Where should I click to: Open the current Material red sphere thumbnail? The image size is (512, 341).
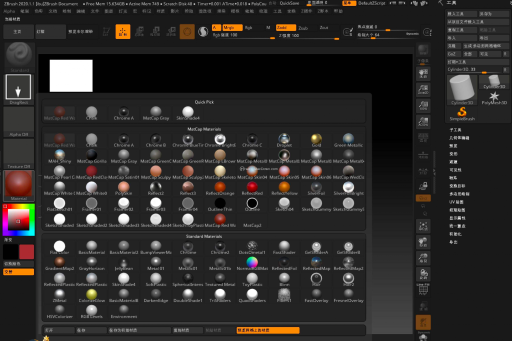(x=18, y=185)
